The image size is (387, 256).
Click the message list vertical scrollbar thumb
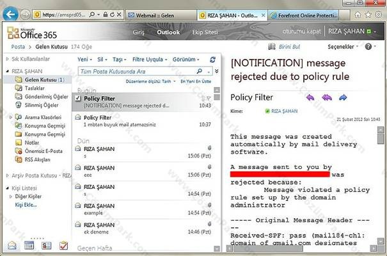click(x=217, y=97)
